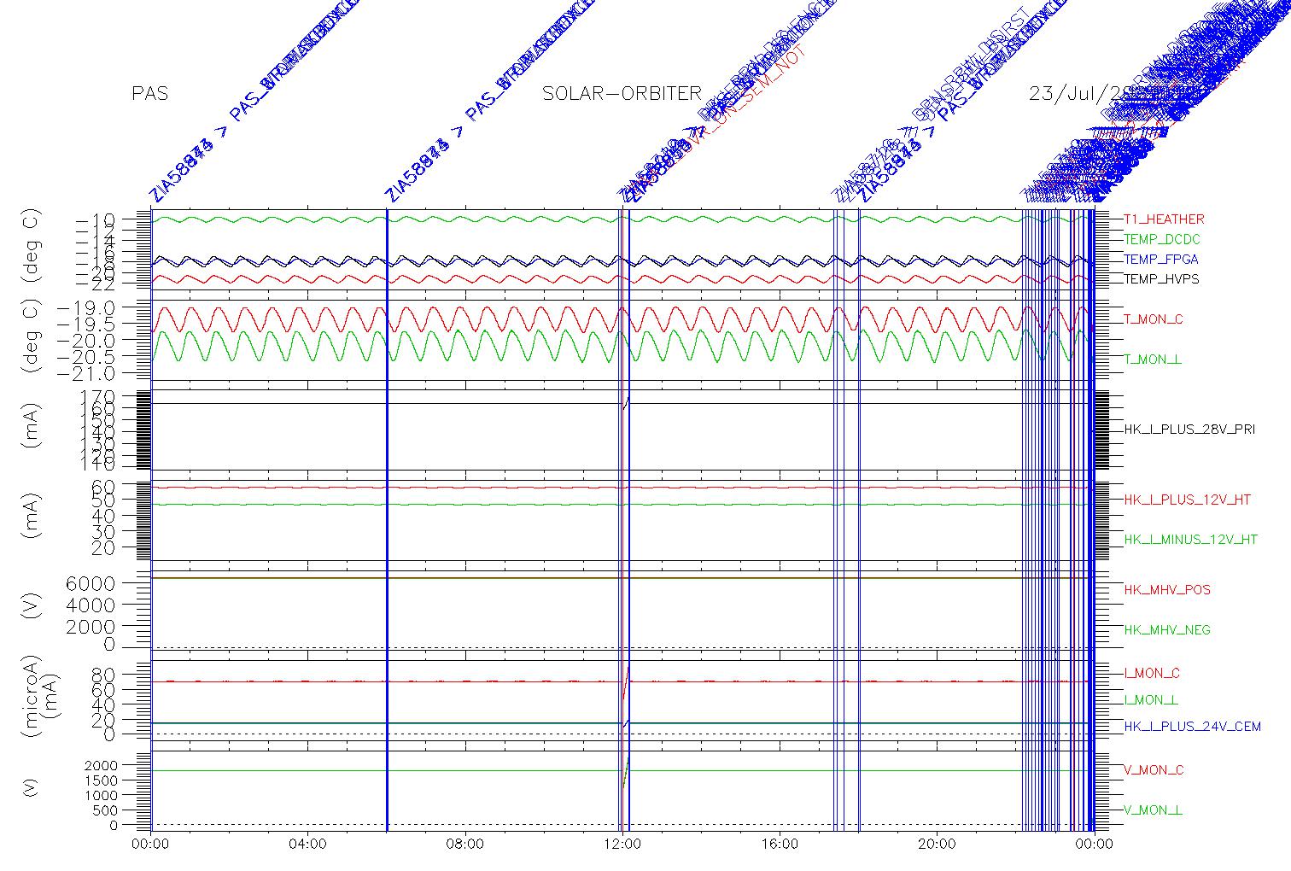Click the leftmost 00:00 time axis label
The height and width of the screenshot is (871, 1291).
pyautogui.click(x=150, y=845)
